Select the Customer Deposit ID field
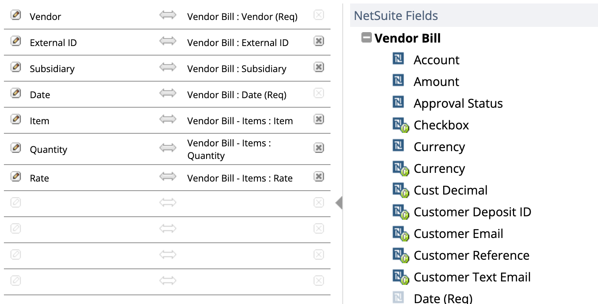The image size is (598, 304). [472, 212]
